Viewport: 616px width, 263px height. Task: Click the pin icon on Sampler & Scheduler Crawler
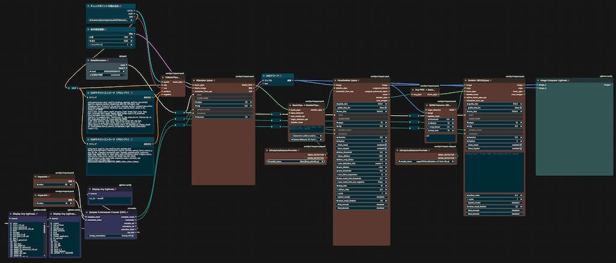128,212
